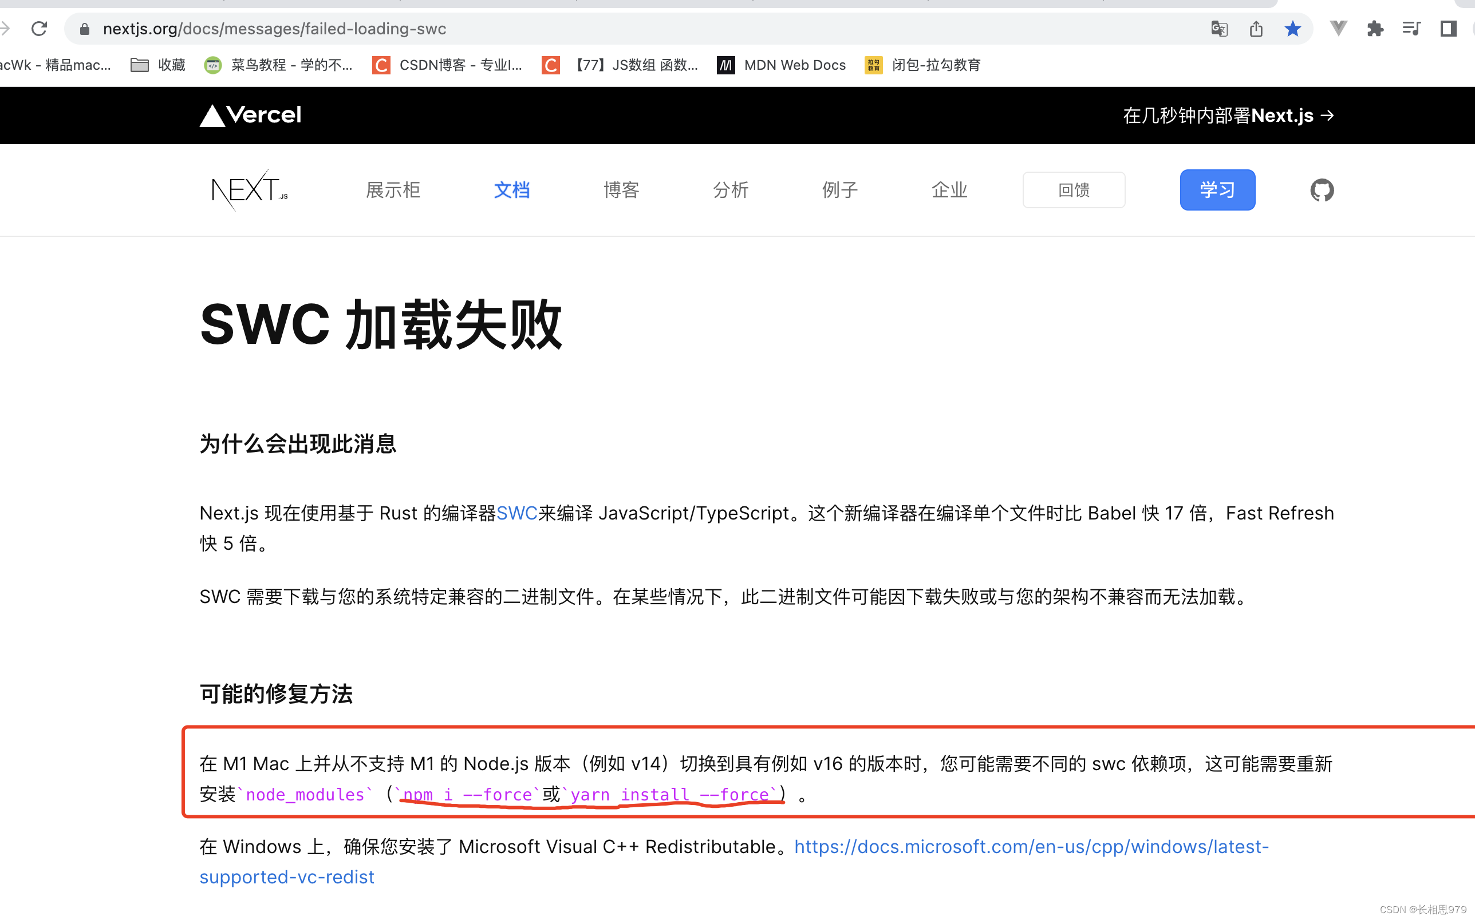This screenshot has height=920, width=1475.
Task: Click the node_modules code text
Action: 305,794
